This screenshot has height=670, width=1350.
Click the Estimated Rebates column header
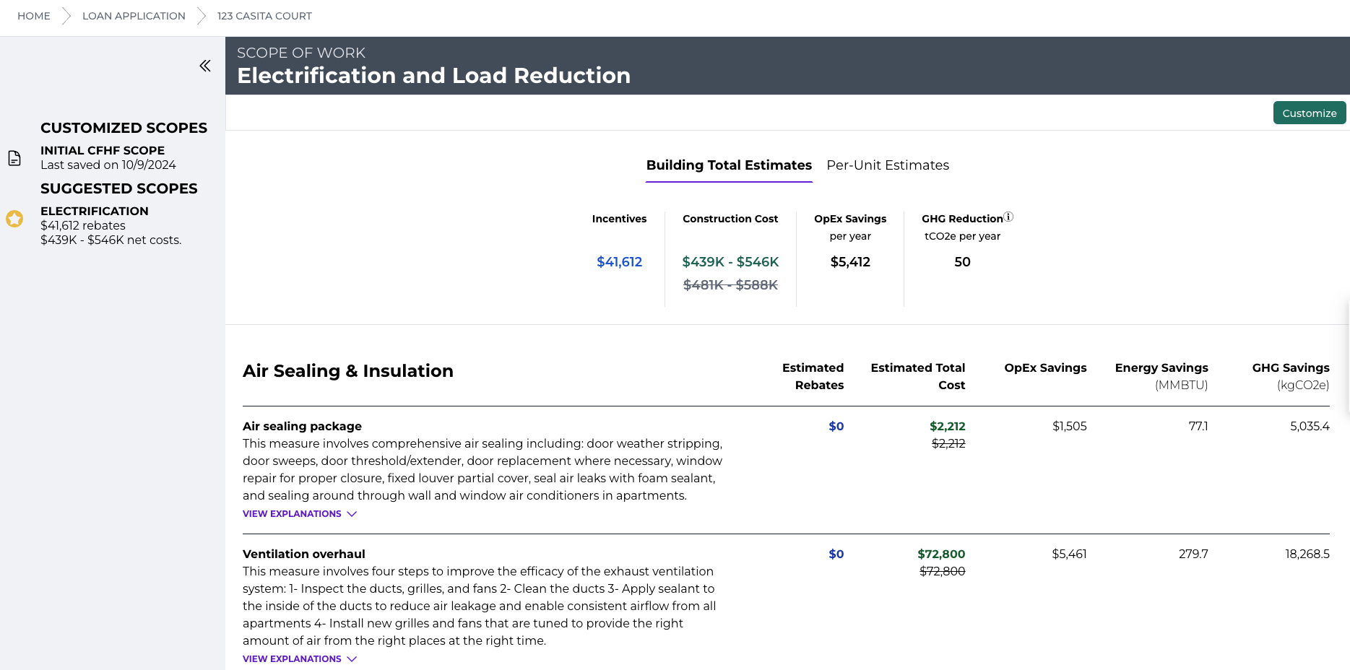coord(813,377)
